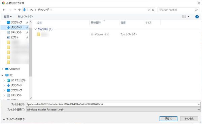Image resolution: width=202 pixels, height=124 pixels.
Task: Go back with the left arrow button
Action: (x=4, y=10)
